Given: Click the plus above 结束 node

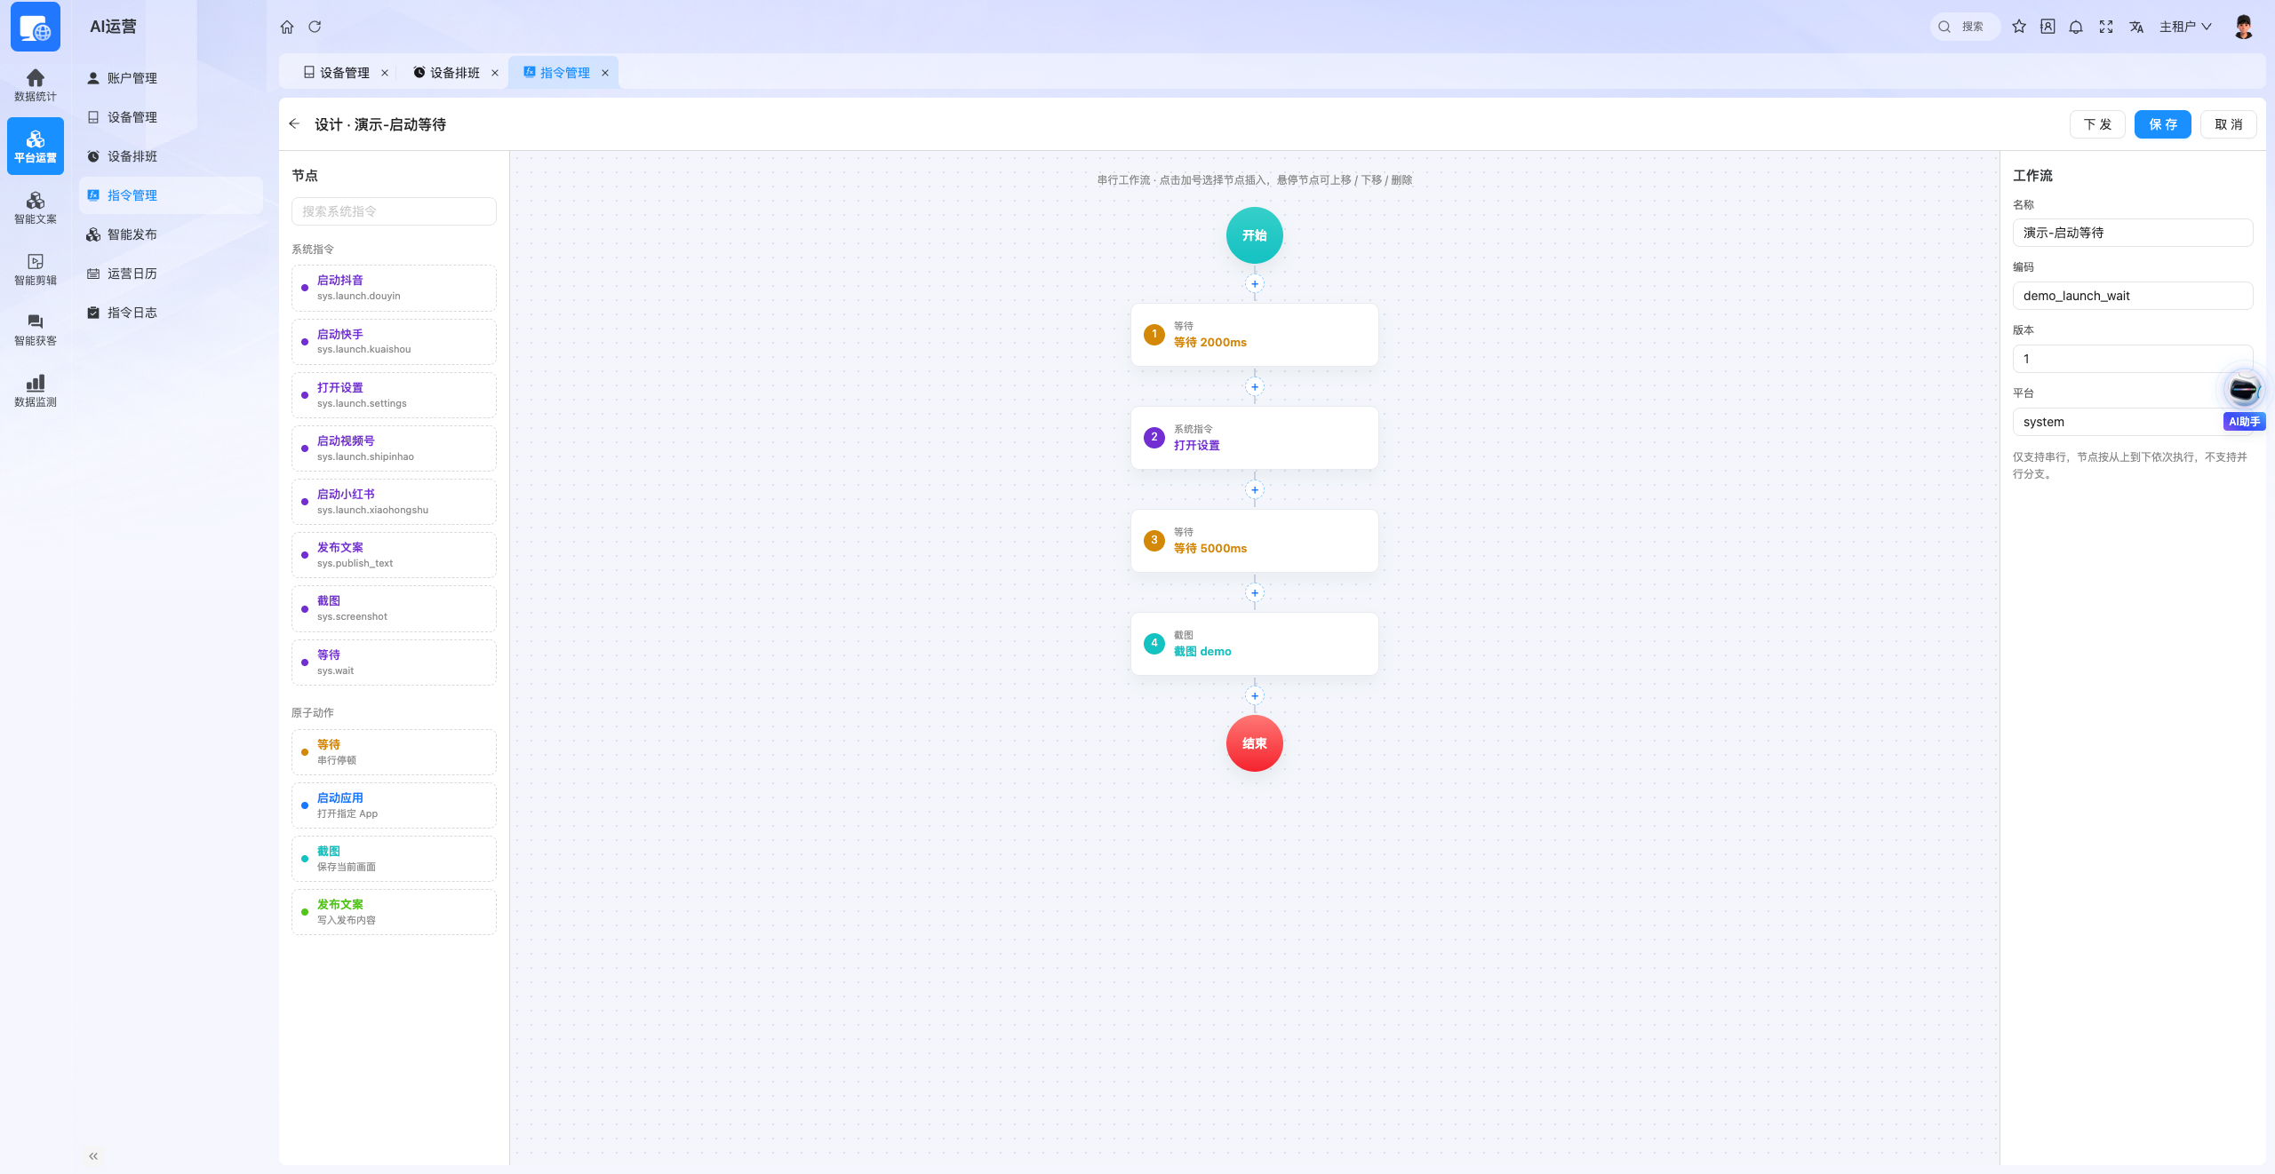Looking at the screenshot, I should coord(1255,696).
